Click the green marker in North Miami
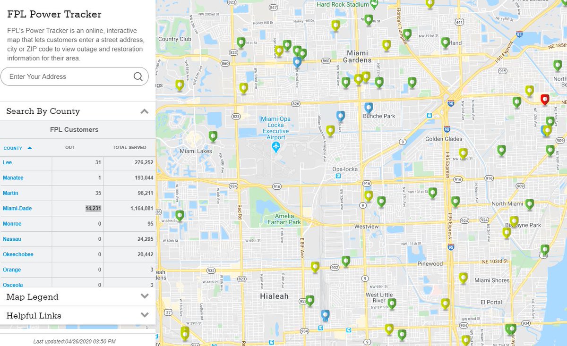This screenshot has width=567, height=346. click(530, 204)
